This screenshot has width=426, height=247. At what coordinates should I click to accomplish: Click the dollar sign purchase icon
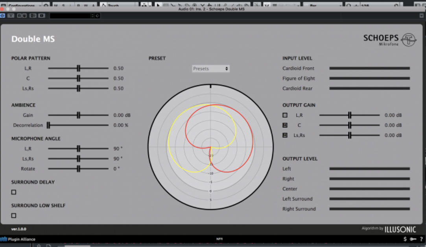[x=405, y=239]
